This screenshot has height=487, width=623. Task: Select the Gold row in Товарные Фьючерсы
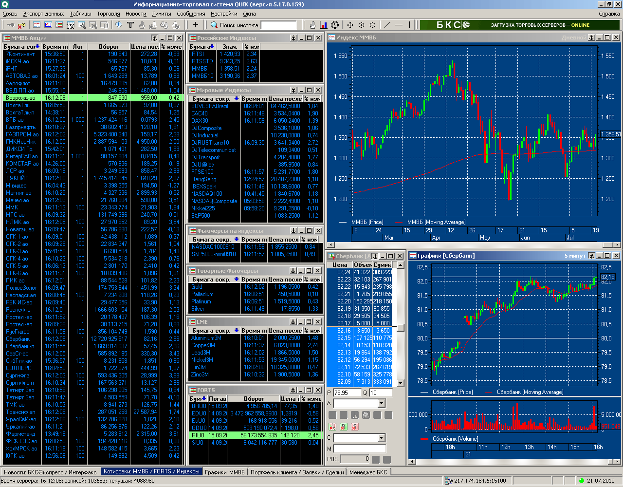pos(255,287)
